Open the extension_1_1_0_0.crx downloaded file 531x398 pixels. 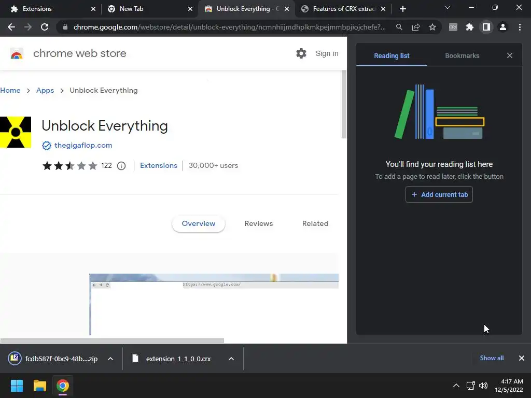click(x=178, y=359)
